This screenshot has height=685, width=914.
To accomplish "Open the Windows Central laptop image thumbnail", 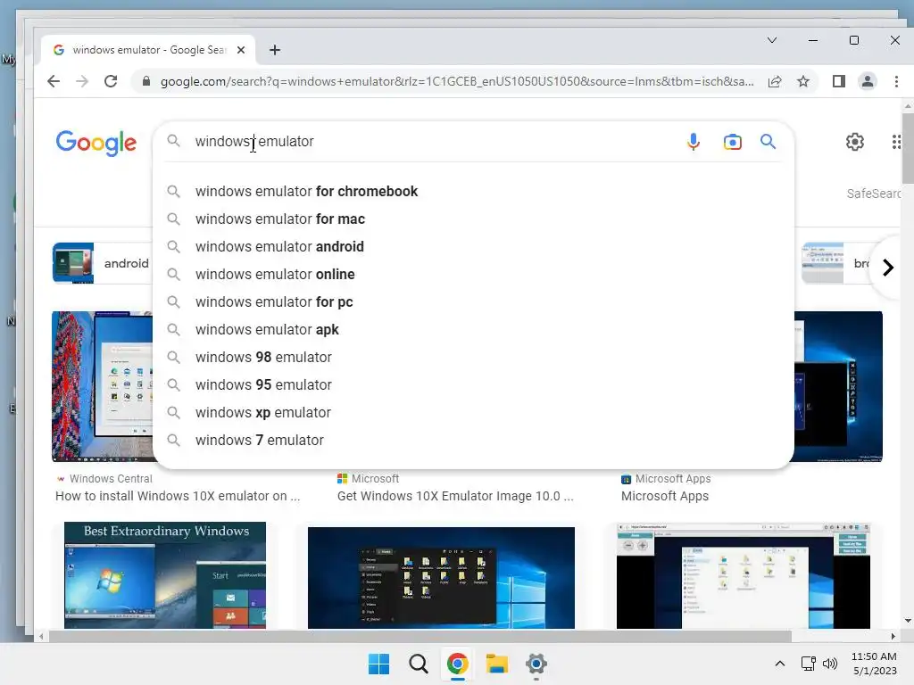I will pyautogui.click(x=102, y=386).
